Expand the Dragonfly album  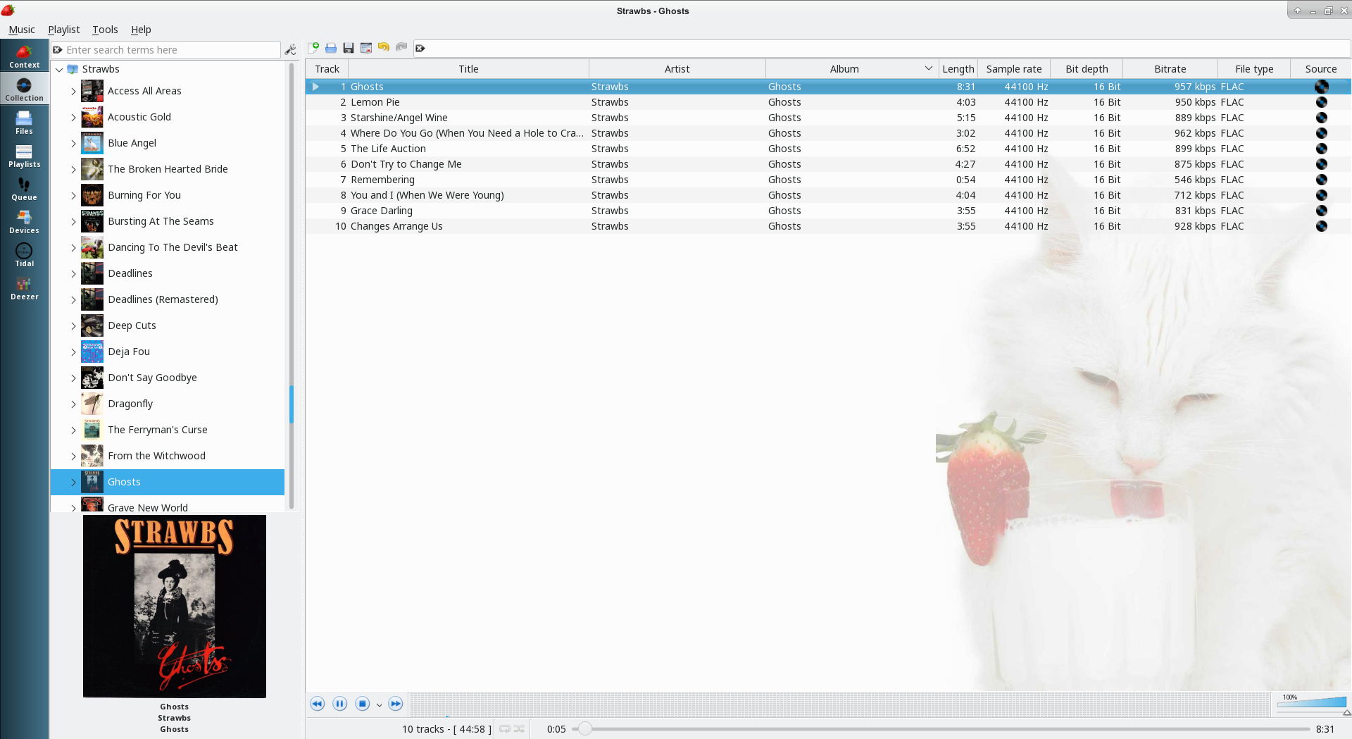point(73,404)
